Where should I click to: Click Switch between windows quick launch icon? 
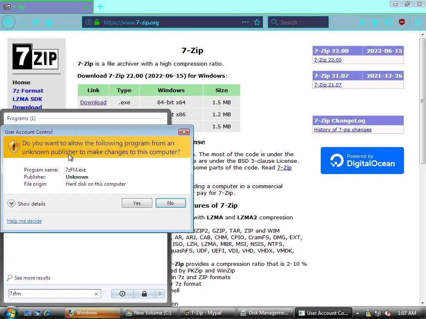pos(37,313)
